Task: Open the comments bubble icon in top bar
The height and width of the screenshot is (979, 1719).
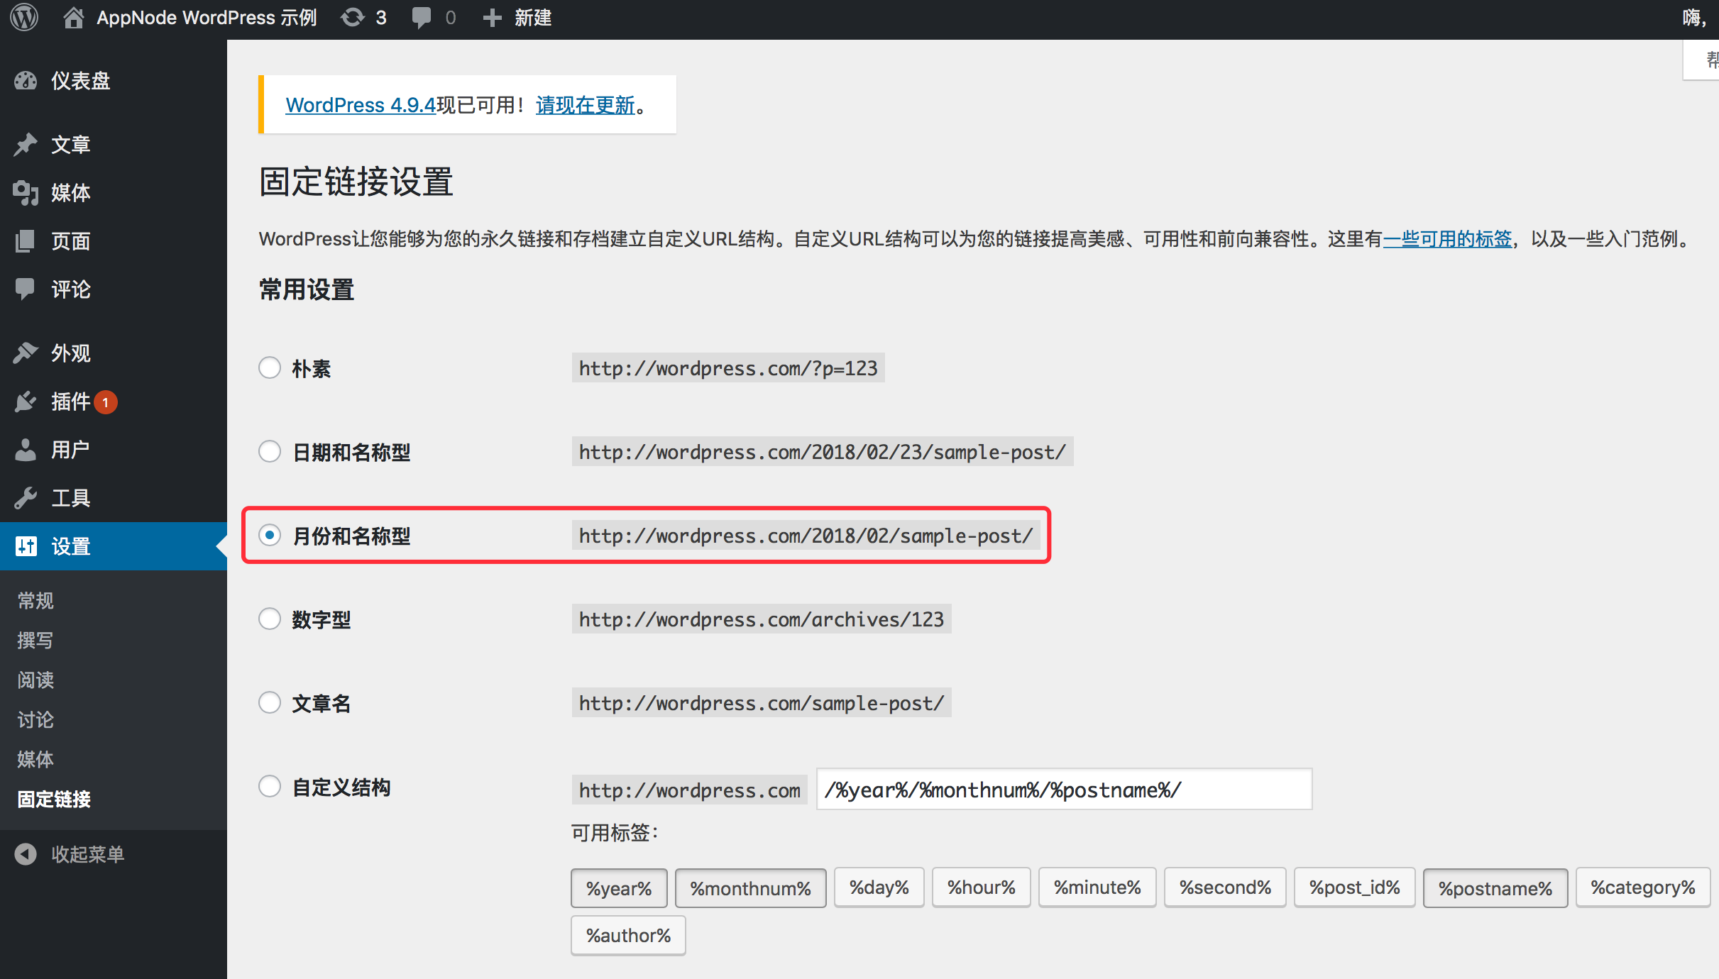Action: coord(422,18)
